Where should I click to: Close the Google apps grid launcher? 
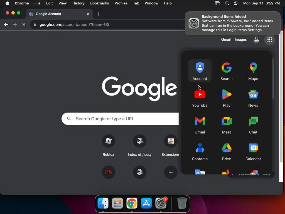[269, 40]
